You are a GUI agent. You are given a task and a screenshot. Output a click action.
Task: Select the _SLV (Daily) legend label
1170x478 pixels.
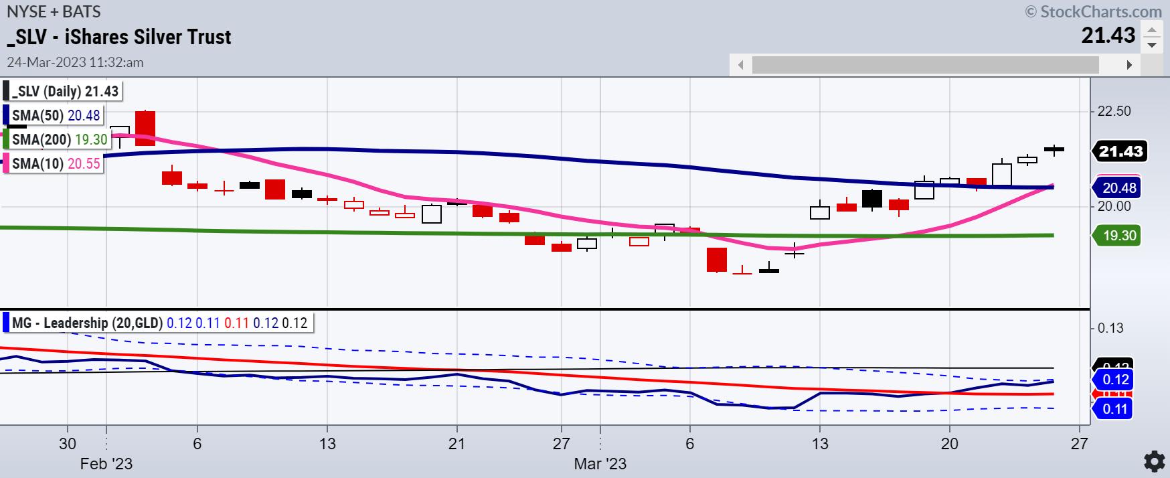tap(65, 92)
